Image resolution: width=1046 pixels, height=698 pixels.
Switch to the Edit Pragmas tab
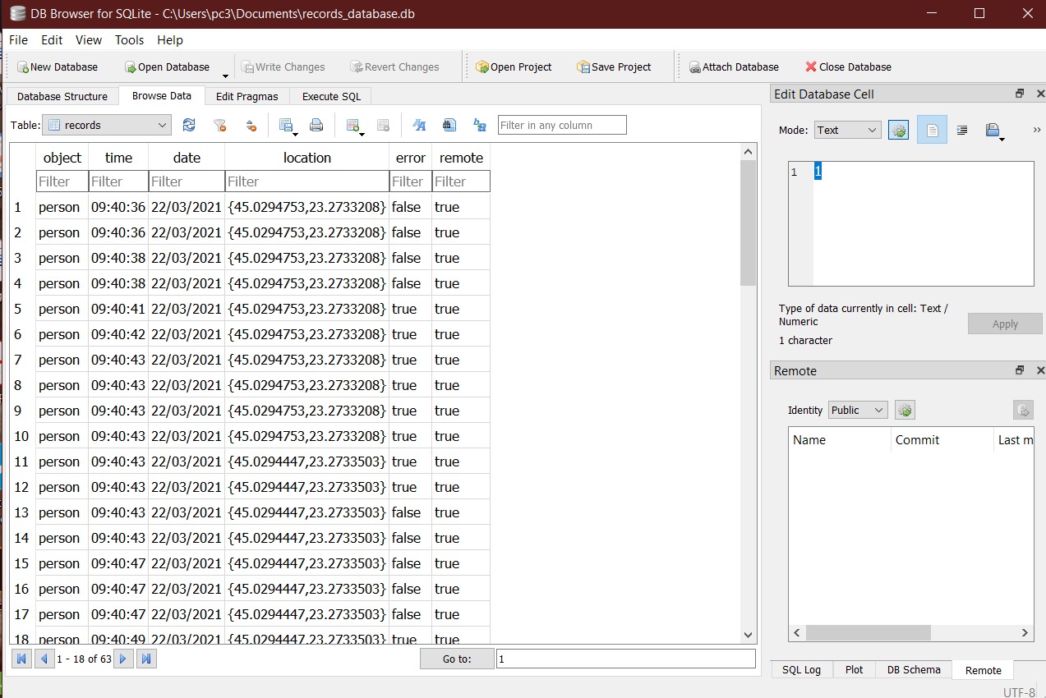click(247, 96)
